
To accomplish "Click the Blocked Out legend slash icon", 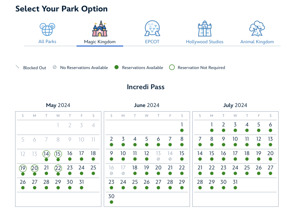I will (18, 67).
